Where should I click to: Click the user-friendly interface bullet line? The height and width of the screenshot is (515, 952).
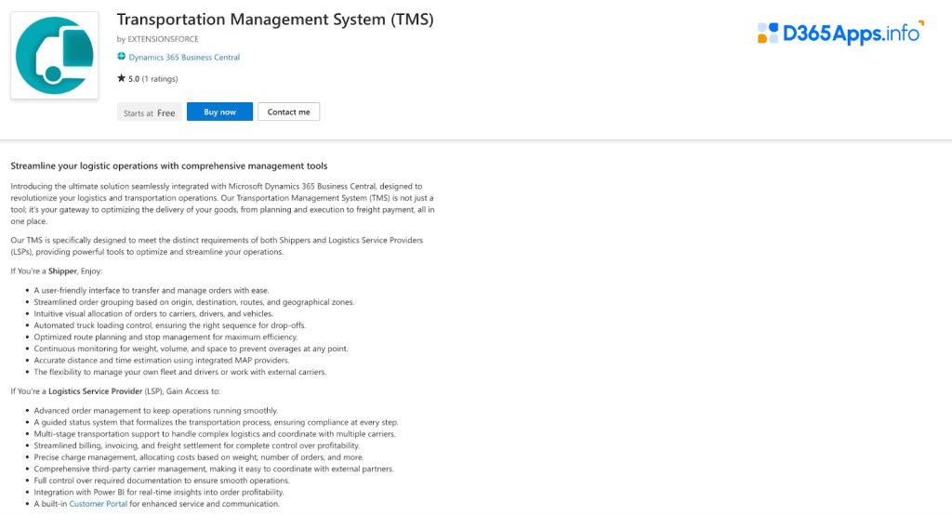pos(152,290)
